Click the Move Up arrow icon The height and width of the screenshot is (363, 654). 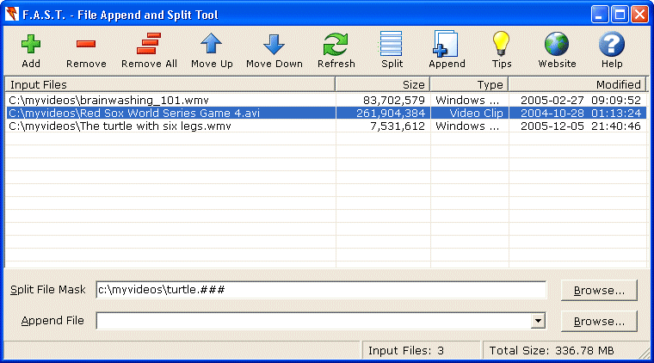(x=212, y=45)
